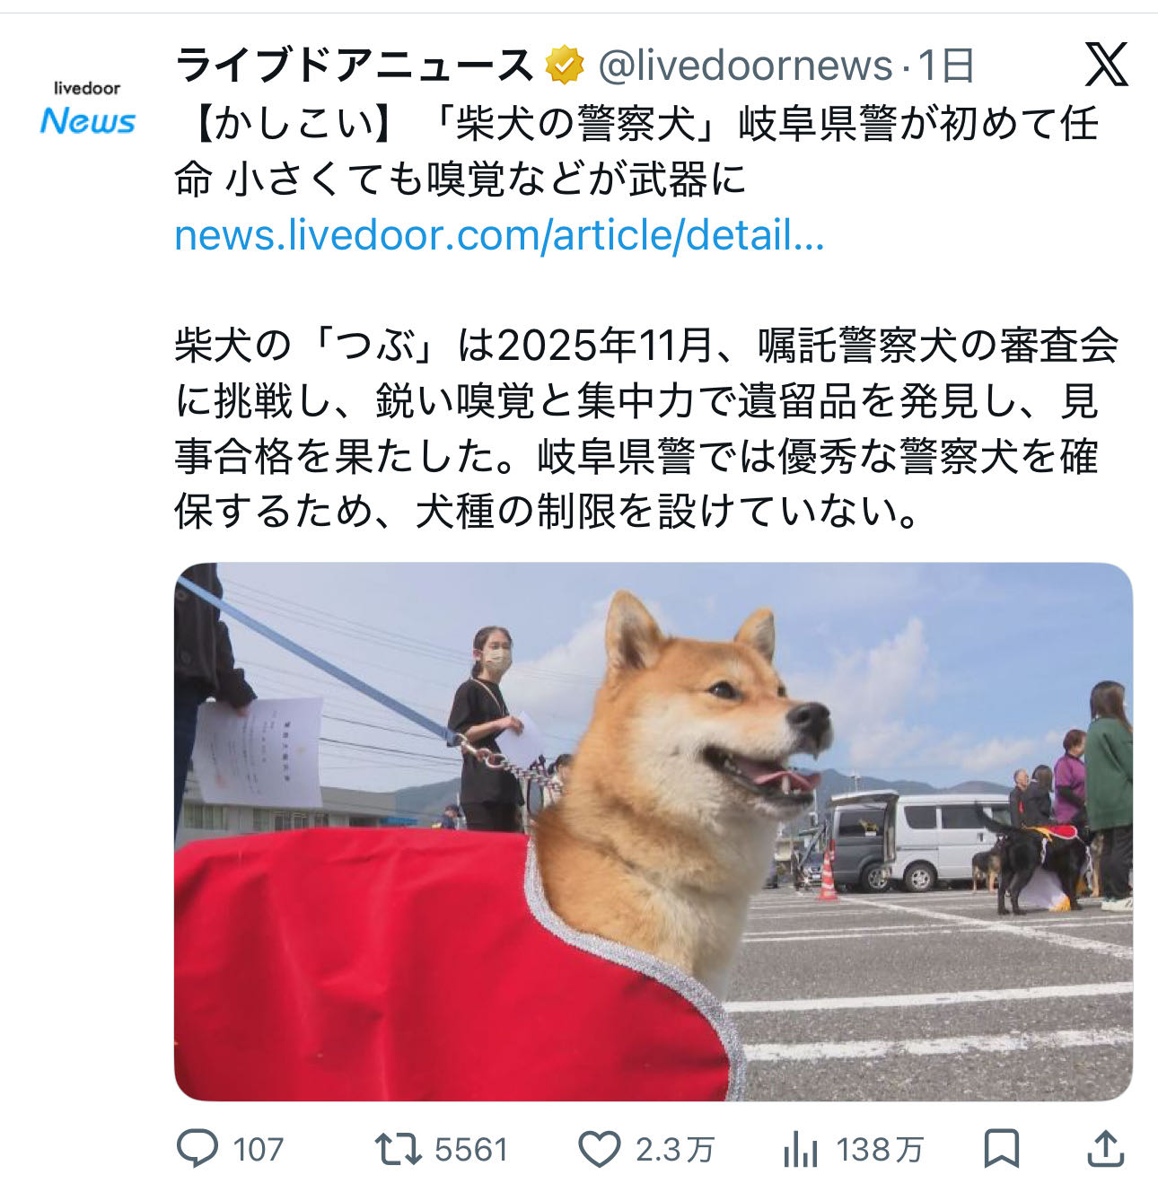Open the news.livedoor.com article link
This screenshot has height=1192, width=1158.
(499, 235)
